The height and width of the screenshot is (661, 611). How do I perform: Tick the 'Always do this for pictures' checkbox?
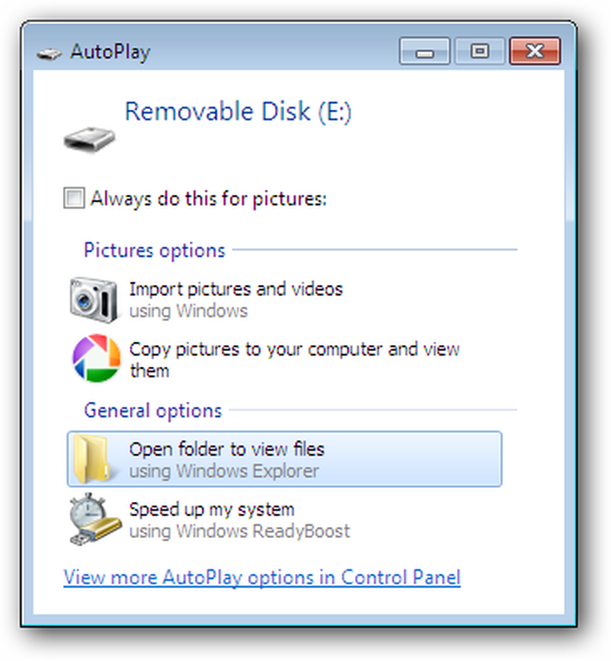tap(74, 198)
